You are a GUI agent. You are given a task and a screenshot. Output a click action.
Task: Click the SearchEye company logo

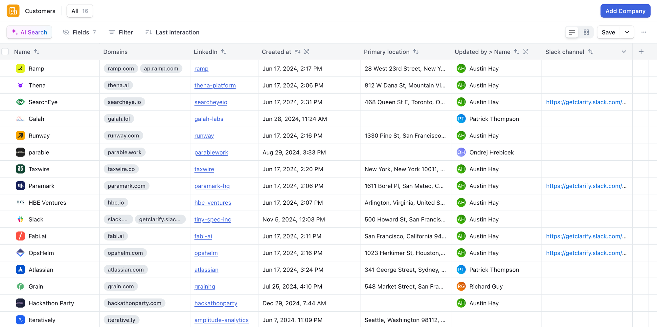(x=20, y=102)
